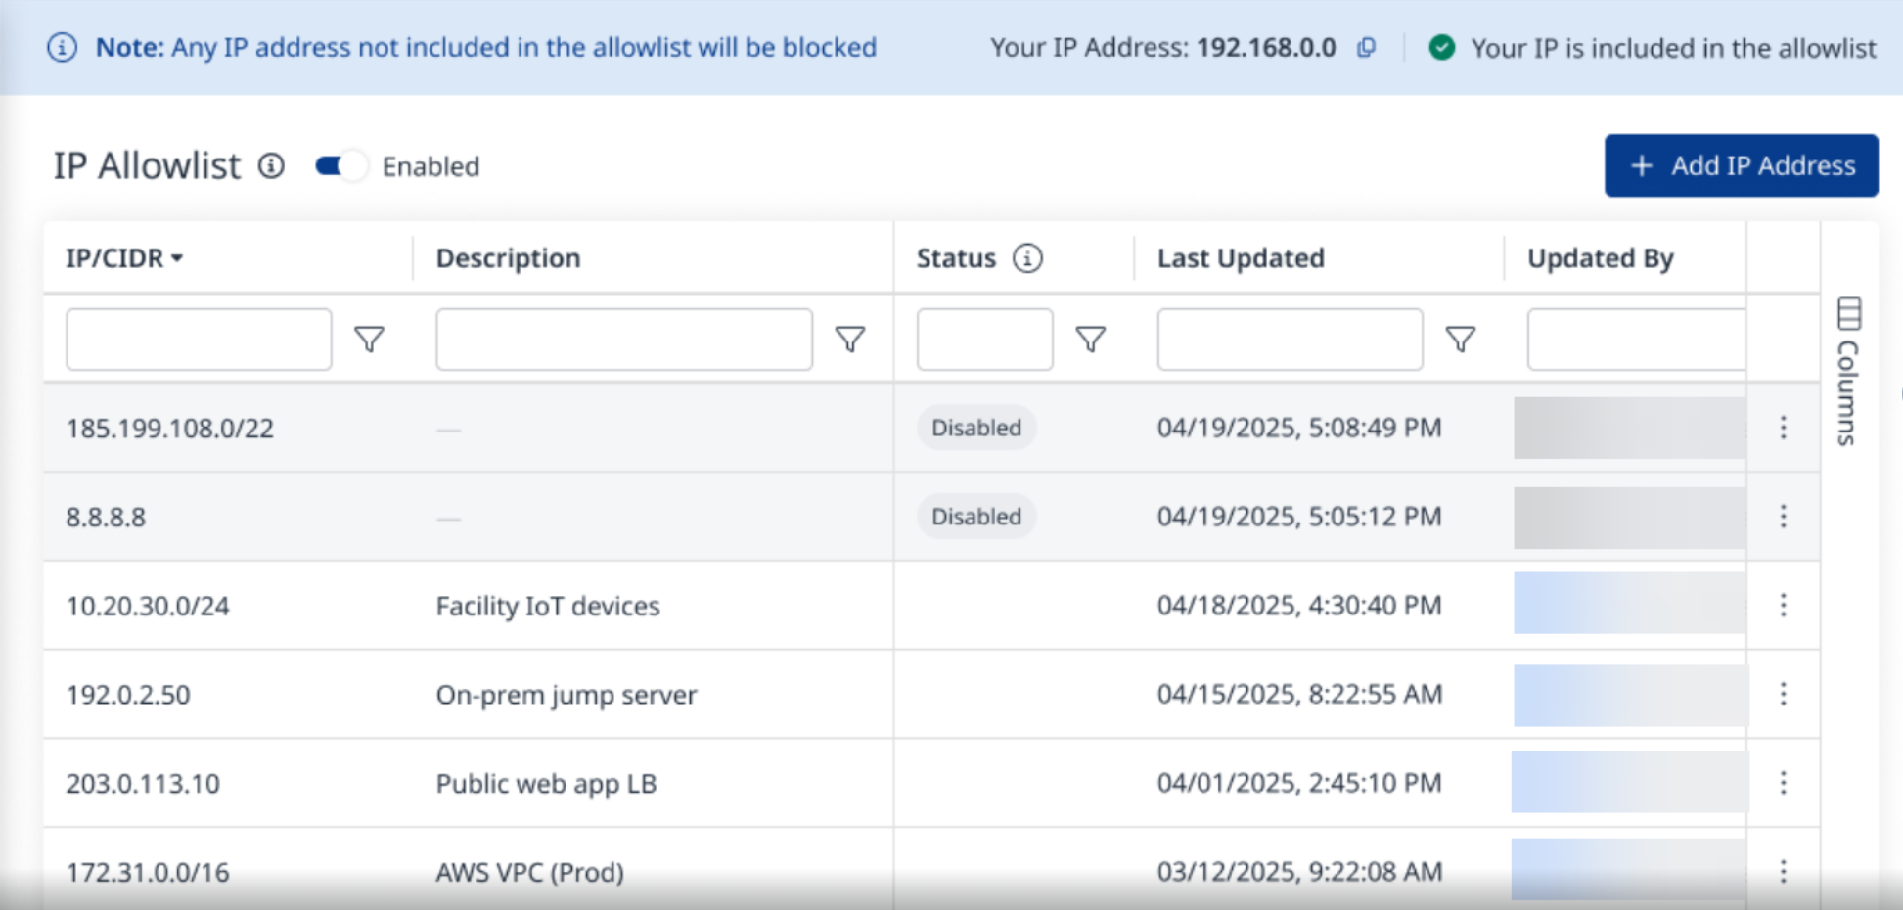
Task: Open filter options for IP/CIDR column
Action: pos(369,340)
